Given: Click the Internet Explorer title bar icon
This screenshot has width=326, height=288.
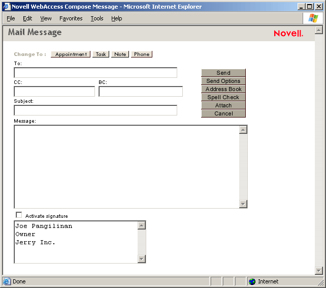Looking at the screenshot, I should click(x=7, y=7).
